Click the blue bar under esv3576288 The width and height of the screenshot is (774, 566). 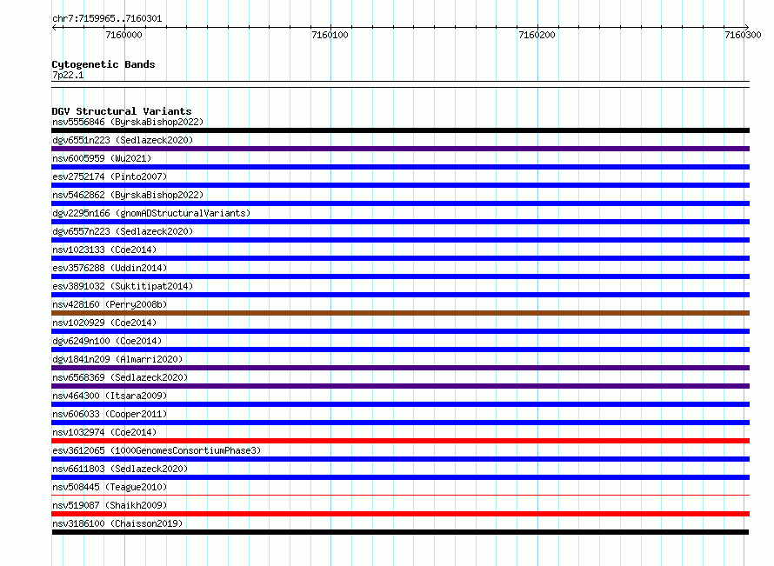click(400, 276)
